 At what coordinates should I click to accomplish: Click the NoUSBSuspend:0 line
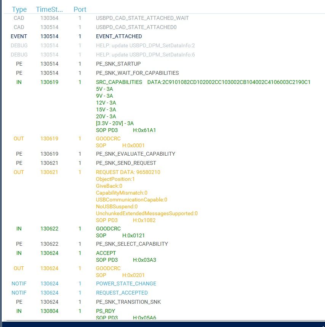pos(117,207)
